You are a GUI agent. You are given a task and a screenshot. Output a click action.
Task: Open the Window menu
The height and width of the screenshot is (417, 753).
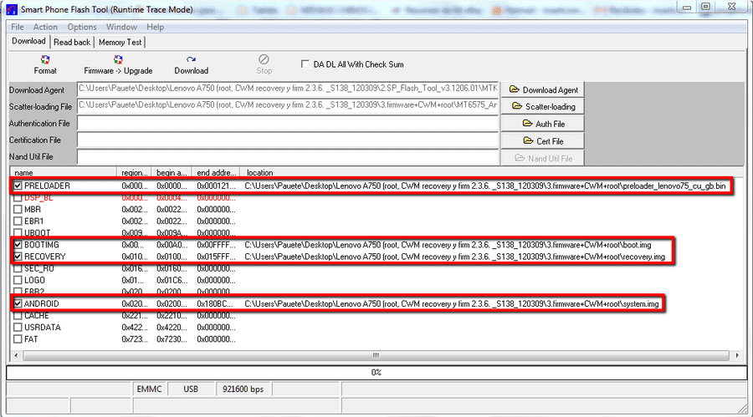coord(121,27)
